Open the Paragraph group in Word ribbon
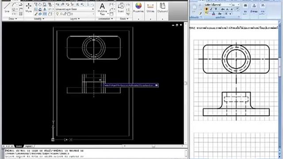283x159 pixels. [245, 9]
